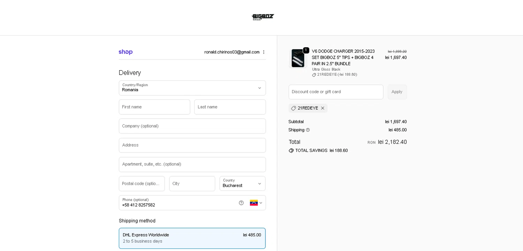This screenshot has height=251, width=523.
Task: Focus the Last name field
Action: click(230, 107)
